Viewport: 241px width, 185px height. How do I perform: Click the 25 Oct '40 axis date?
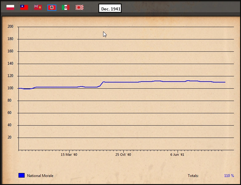pyautogui.click(x=123, y=155)
